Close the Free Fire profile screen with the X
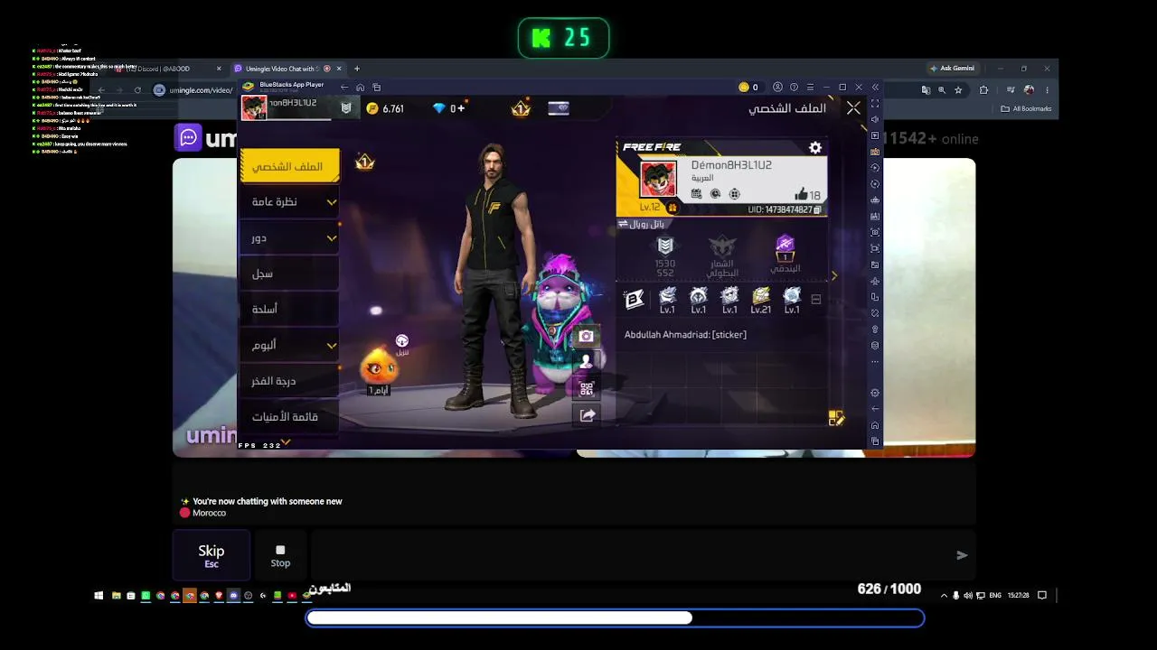The height and width of the screenshot is (650, 1157). [853, 108]
